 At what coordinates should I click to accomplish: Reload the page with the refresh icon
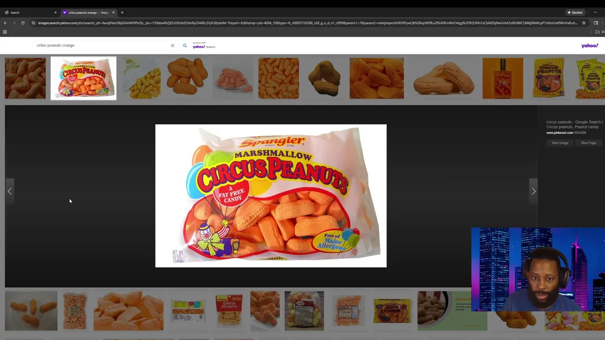[x=23, y=23]
